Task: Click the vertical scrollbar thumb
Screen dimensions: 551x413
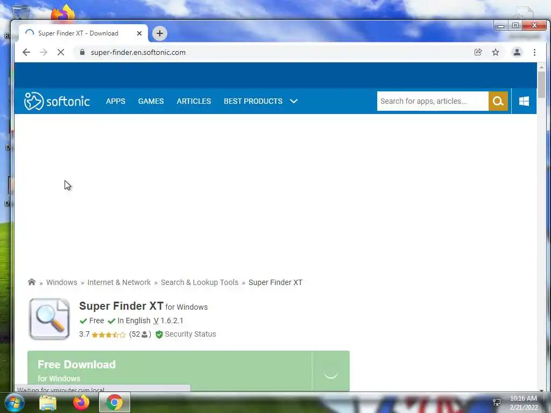Action: click(x=541, y=84)
